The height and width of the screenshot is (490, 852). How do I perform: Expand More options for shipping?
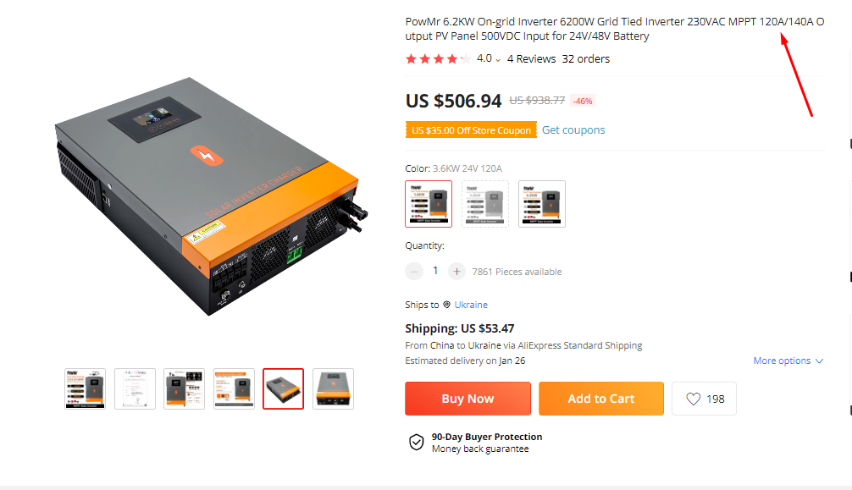[788, 361]
